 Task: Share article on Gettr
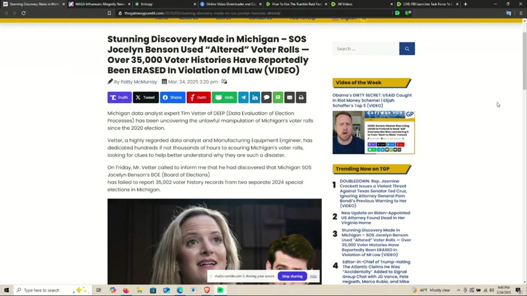pyautogui.click(x=198, y=97)
